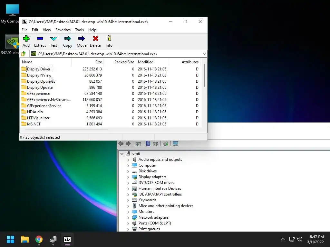This screenshot has width=330, height=247.
Task: Open the Edit menu
Action: [35, 30]
